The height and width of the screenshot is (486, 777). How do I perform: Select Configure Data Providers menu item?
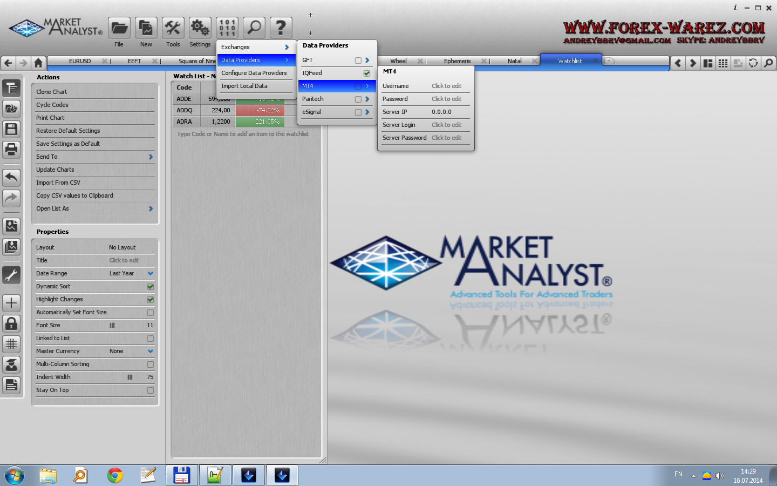[254, 73]
